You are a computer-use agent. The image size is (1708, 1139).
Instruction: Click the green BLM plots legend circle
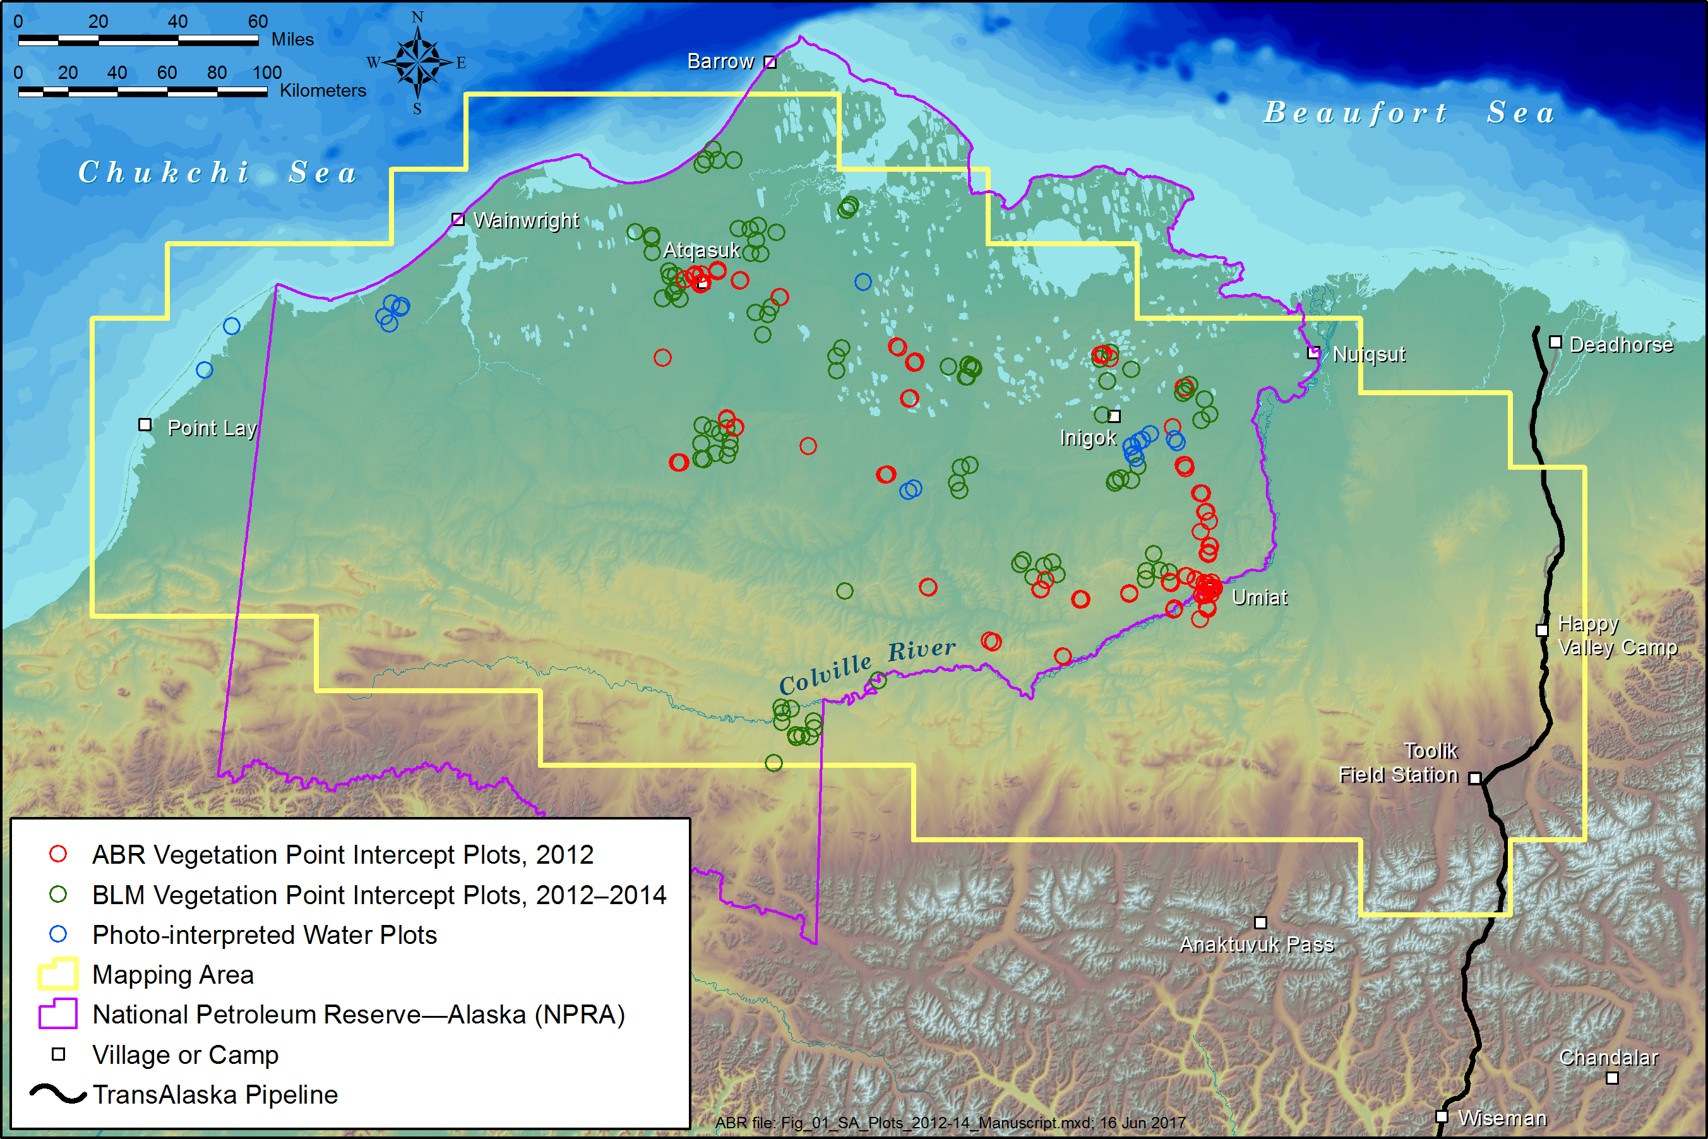(x=58, y=894)
